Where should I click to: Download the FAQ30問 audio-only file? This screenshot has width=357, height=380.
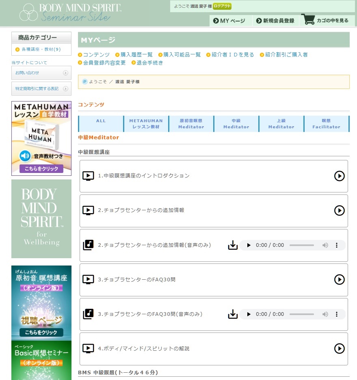pyautogui.click(x=233, y=314)
